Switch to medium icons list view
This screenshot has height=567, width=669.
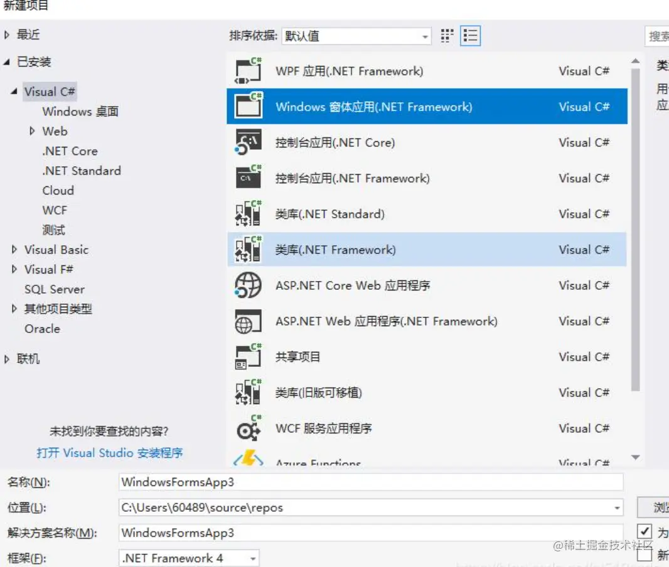pyautogui.click(x=471, y=36)
